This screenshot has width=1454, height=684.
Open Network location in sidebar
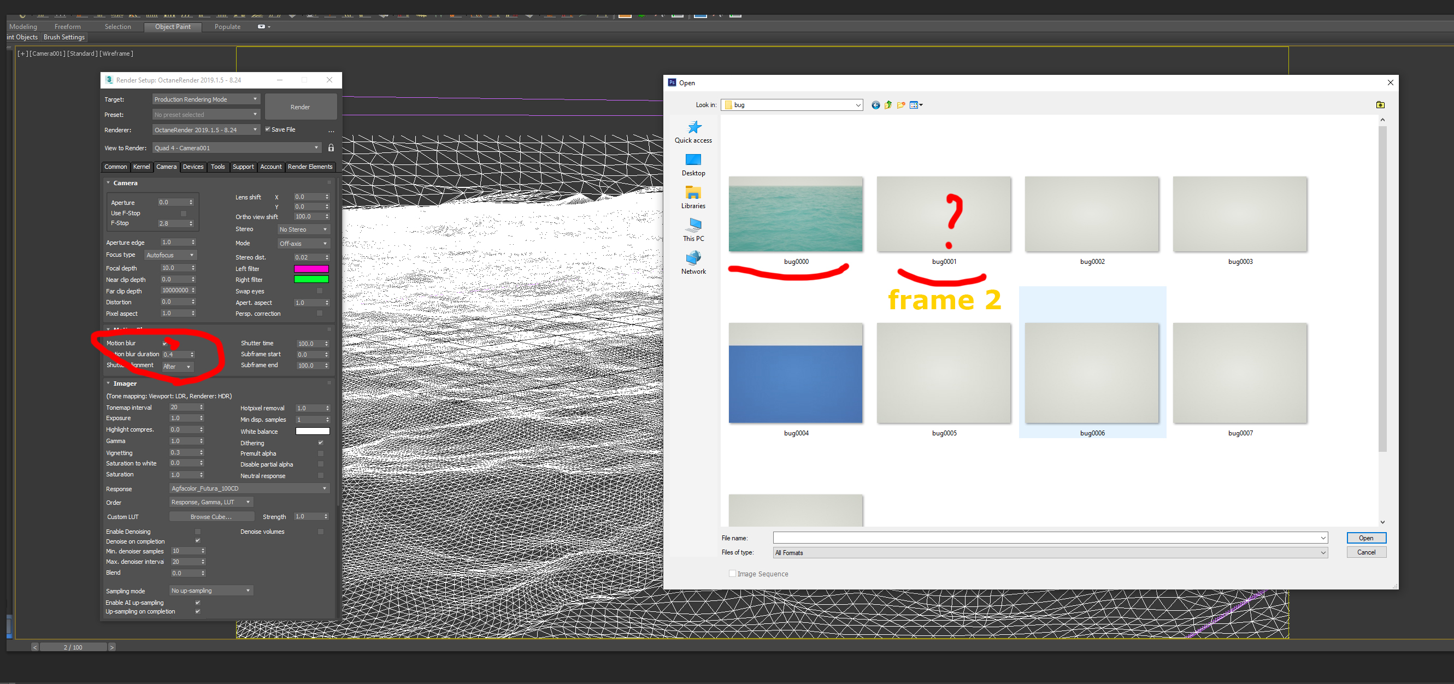pos(693,263)
